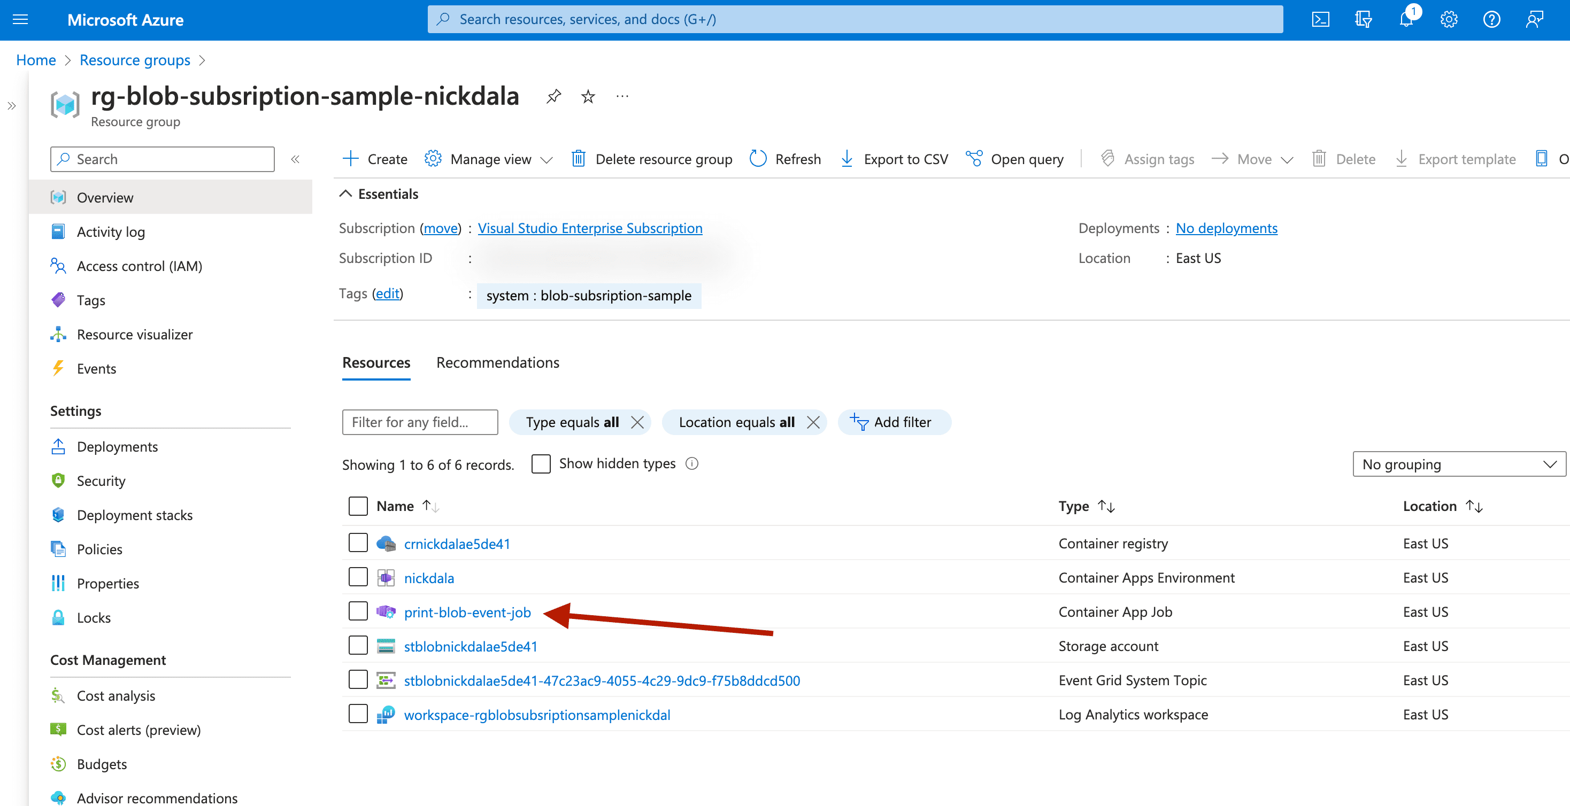Click the Log Analytics workspace icon
Image resolution: width=1570 pixels, height=806 pixels.
point(386,714)
